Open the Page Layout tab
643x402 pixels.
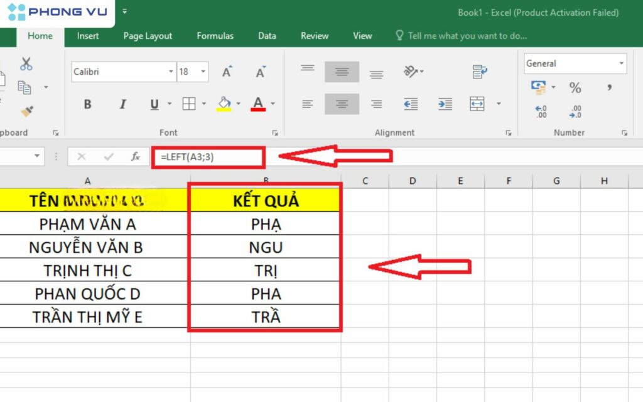coord(148,36)
